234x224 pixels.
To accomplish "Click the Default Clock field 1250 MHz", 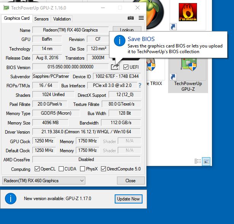I will (x=44, y=150).
